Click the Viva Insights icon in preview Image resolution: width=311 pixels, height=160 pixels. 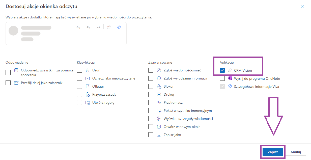(x=119, y=27)
